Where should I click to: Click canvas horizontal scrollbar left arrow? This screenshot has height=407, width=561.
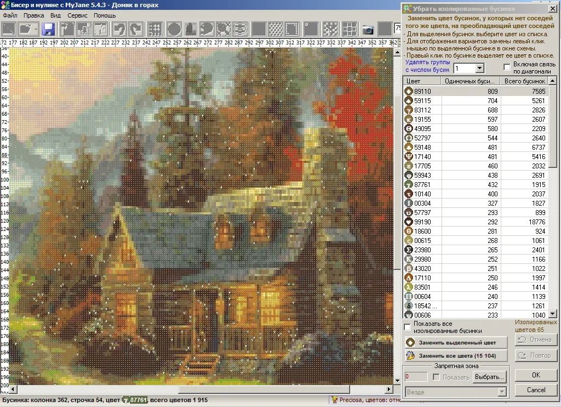pos(13,389)
